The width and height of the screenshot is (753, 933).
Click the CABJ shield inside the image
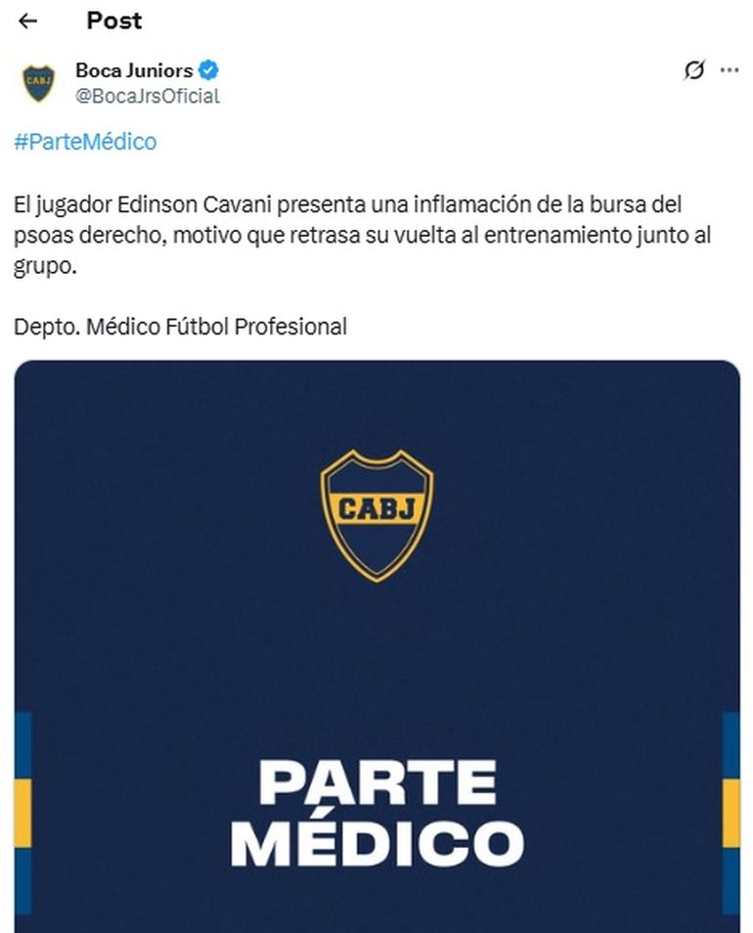click(x=376, y=515)
